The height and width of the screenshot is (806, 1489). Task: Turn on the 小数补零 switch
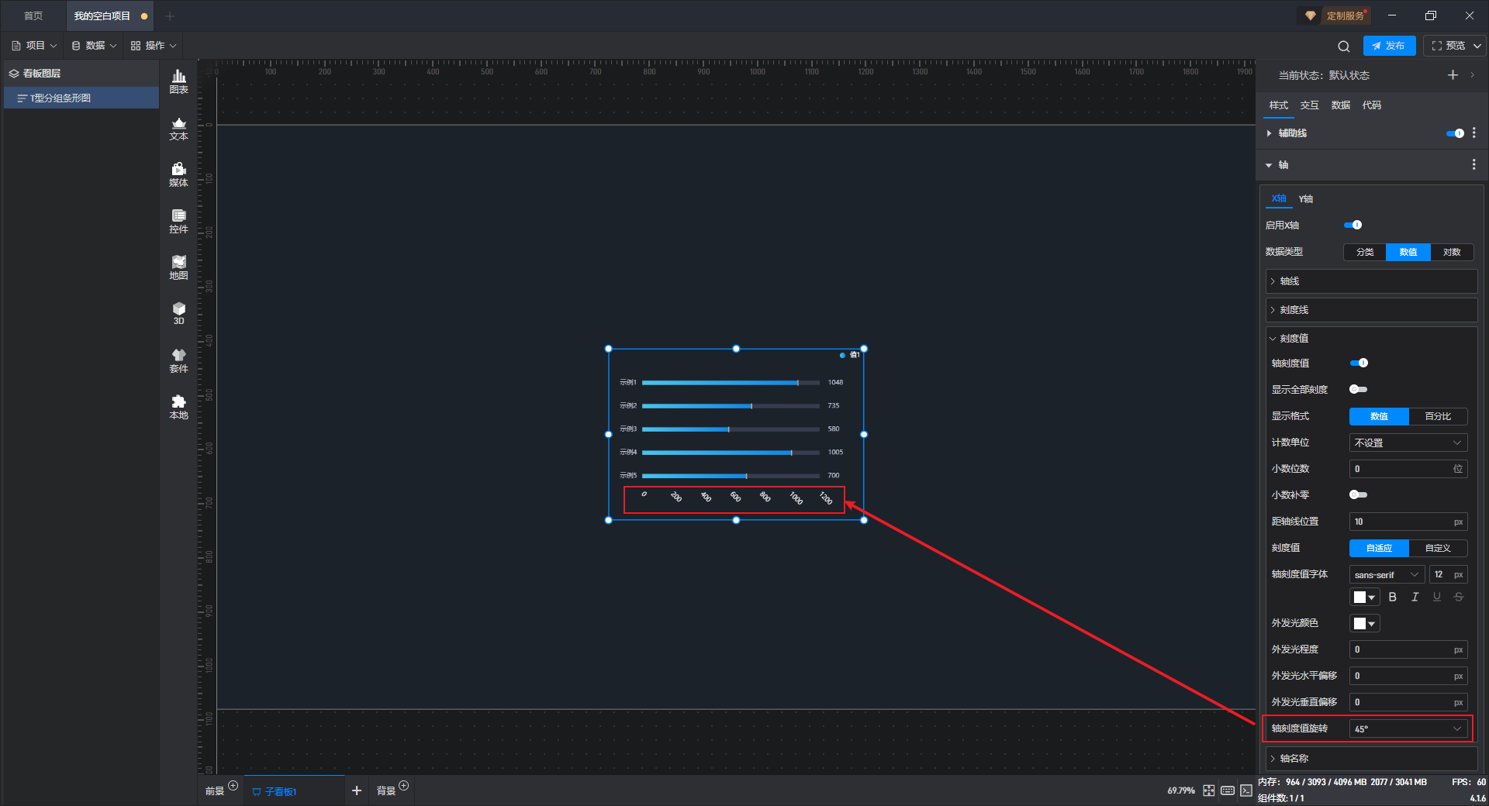pyautogui.click(x=1358, y=494)
